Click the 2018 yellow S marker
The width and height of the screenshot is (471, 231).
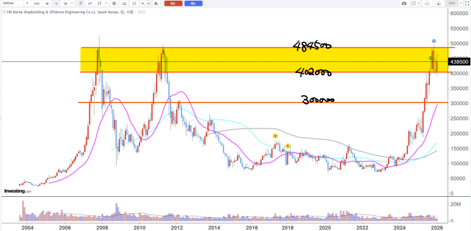pos(288,146)
